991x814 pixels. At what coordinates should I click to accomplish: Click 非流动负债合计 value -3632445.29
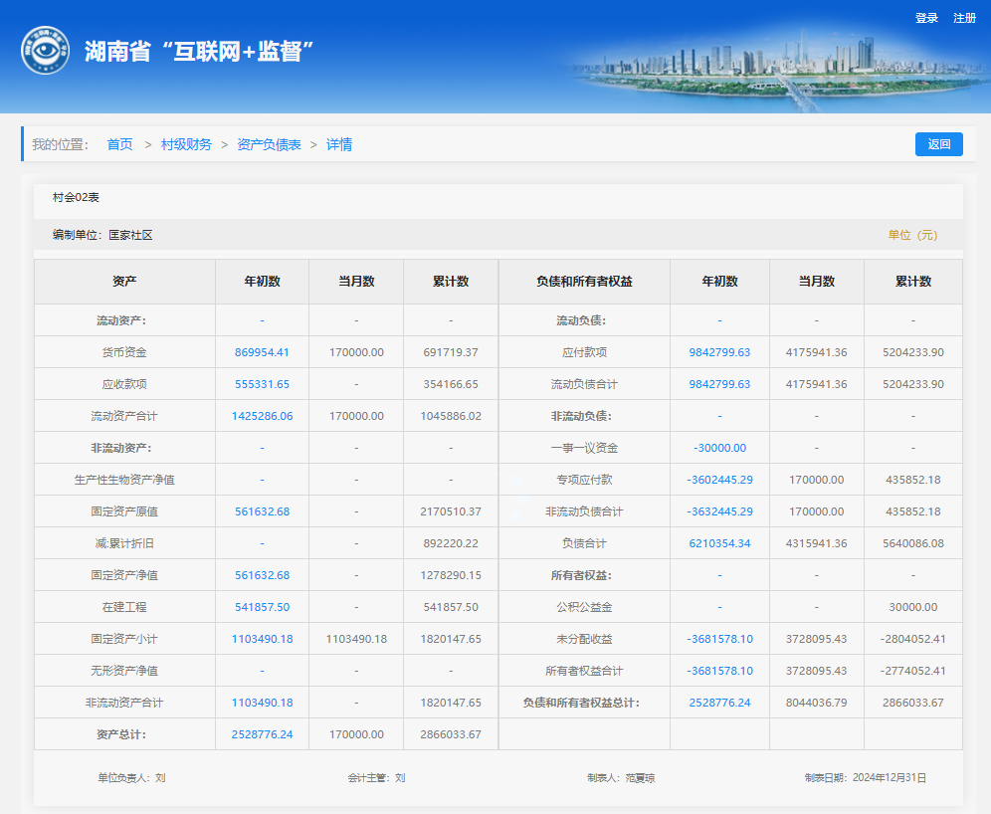tap(719, 511)
